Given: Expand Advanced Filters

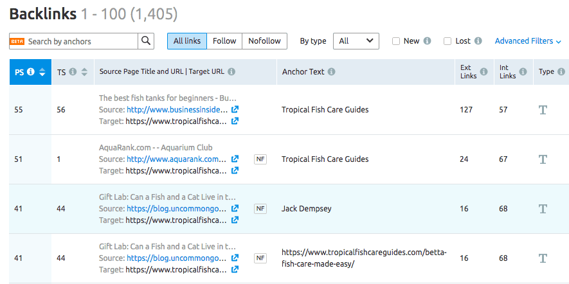Looking at the screenshot, I should coord(528,41).
